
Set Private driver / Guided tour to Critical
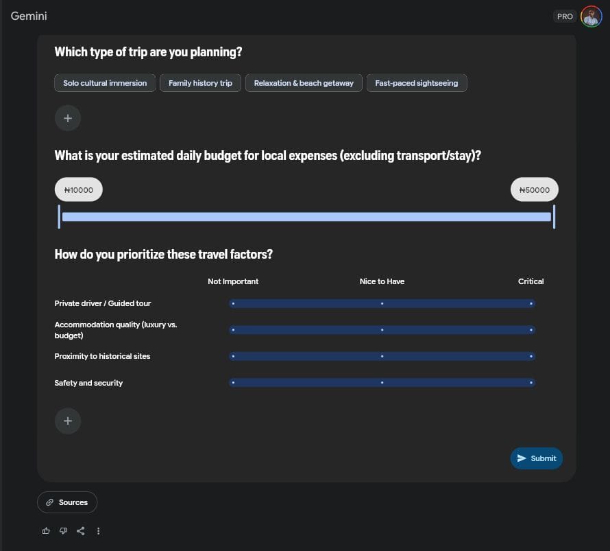click(x=531, y=303)
